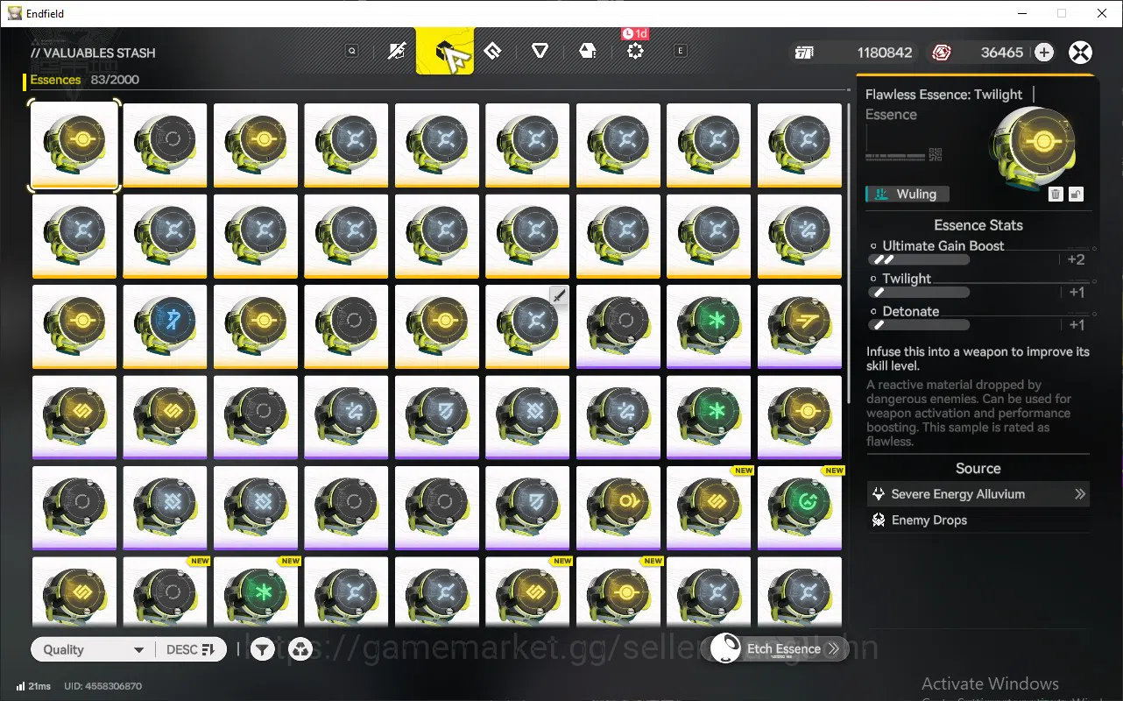This screenshot has height=701, width=1123.
Task: Click the white currency icon beside 1180842
Action: coord(804,53)
